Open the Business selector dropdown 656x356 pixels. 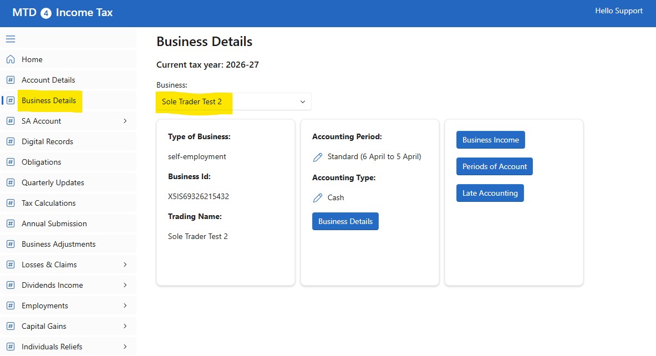point(234,101)
